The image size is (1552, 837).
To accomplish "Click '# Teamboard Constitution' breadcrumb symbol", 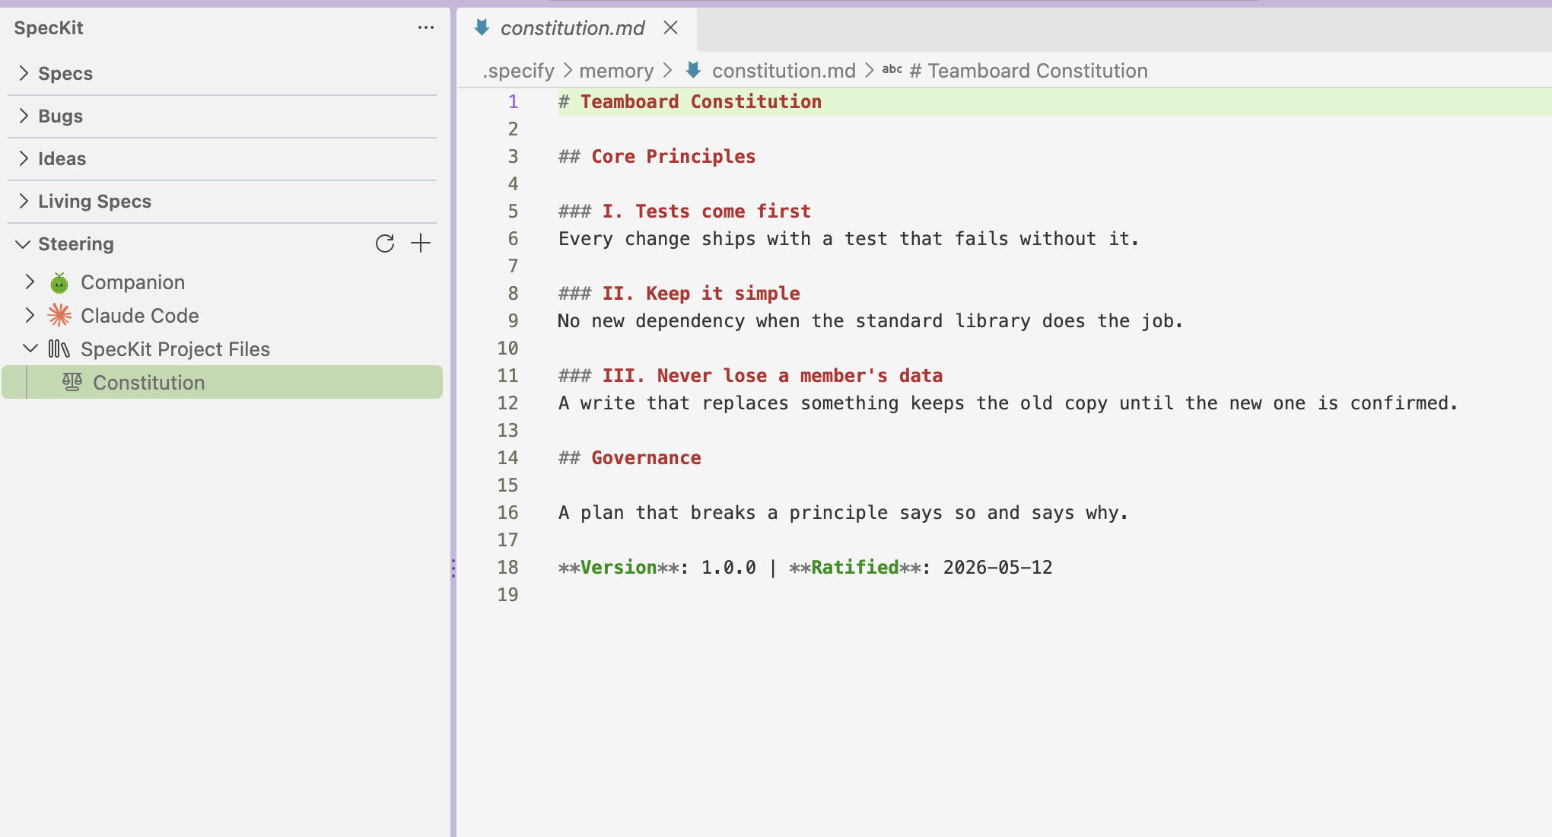I will [x=1029, y=71].
